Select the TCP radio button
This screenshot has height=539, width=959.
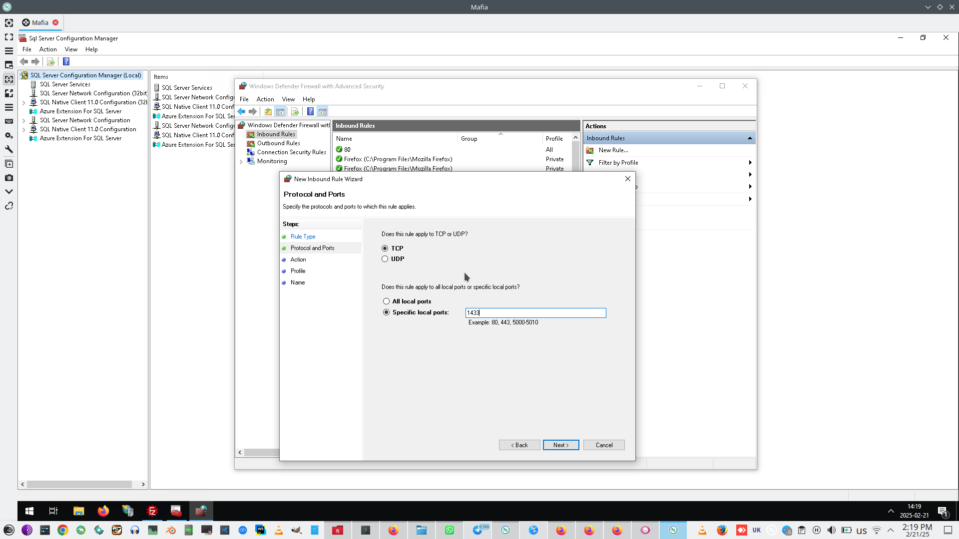[x=385, y=248]
